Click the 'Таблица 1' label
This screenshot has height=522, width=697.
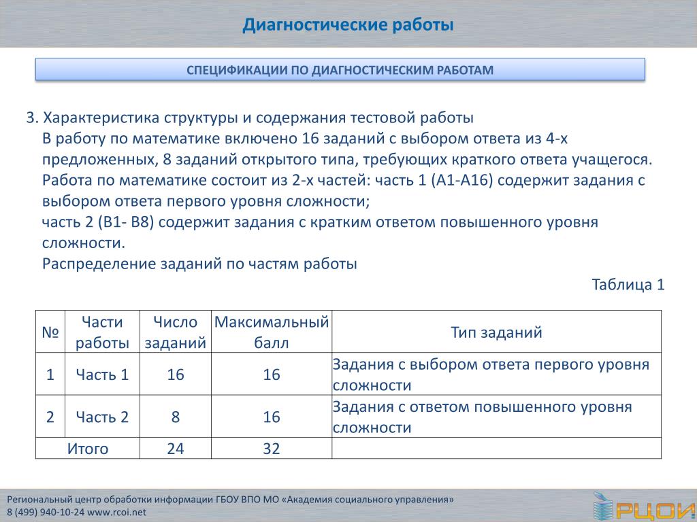click(628, 285)
